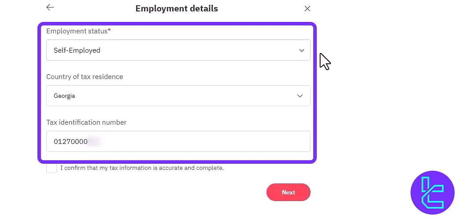
Task: Click the chevron beside Self-Employed
Action: pos(302,50)
